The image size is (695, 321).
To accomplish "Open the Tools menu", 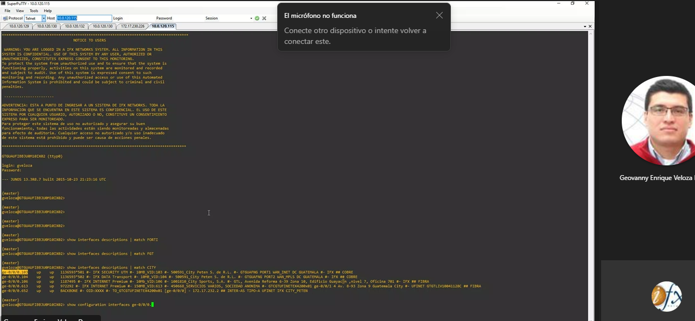I will [x=34, y=11].
